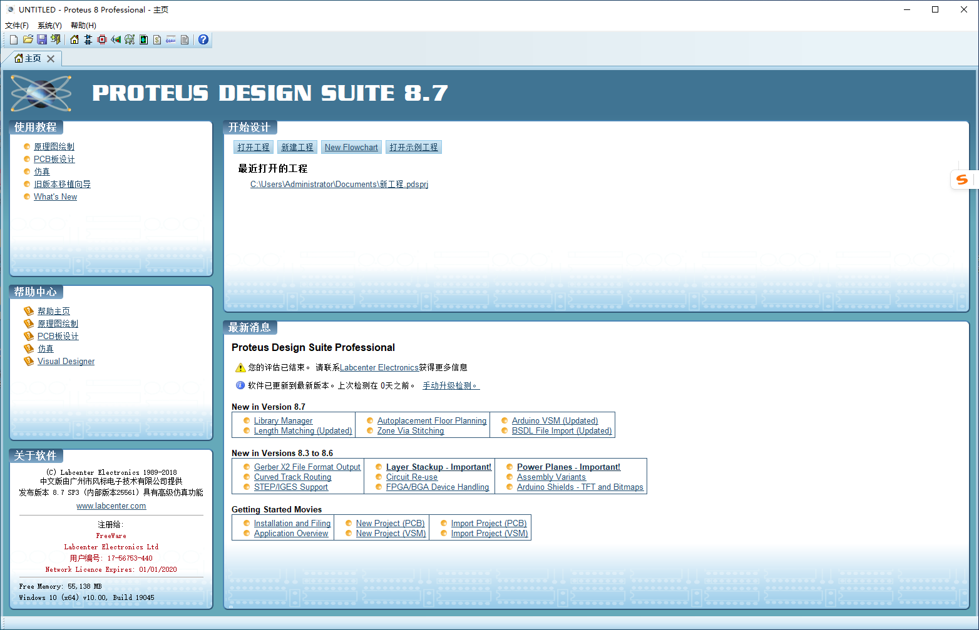The height and width of the screenshot is (630, 979).
Task: Open Library Manager news link
Action: [x=283, y=421]
